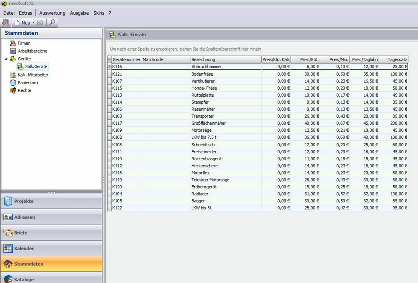Select Firmen in the Stammdaten tree
Viewport: 418px width, 283px height.
tap(24, 43)
